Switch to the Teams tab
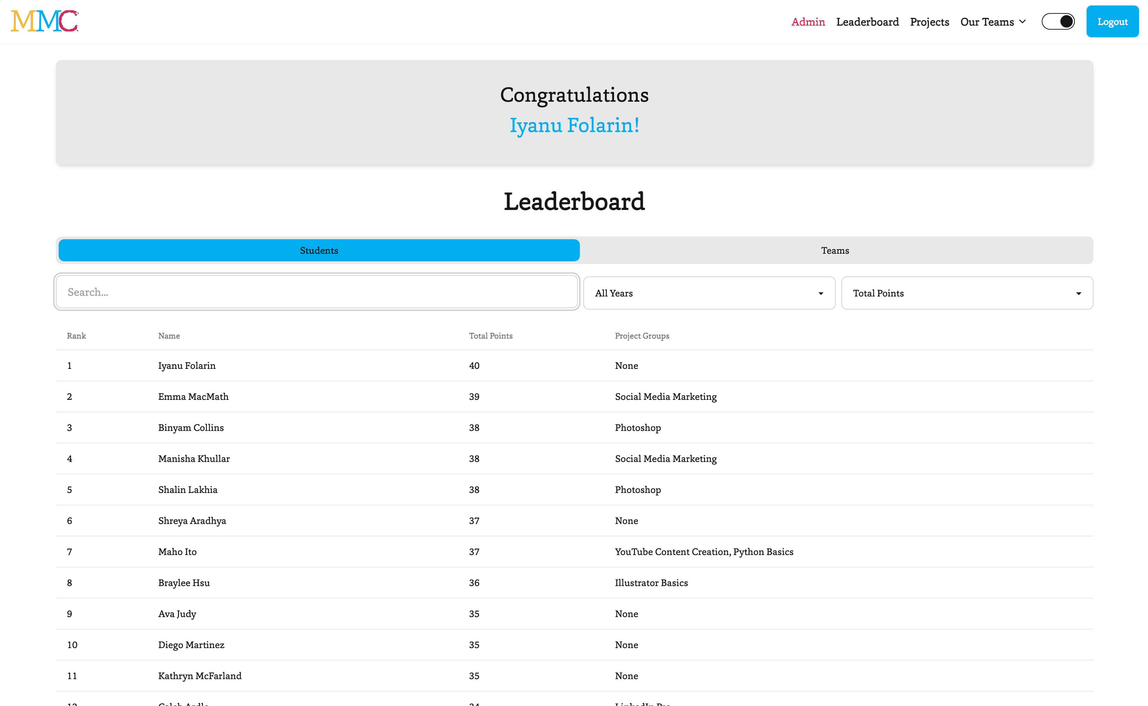Screen dimensions: 1148x706 [x=834, y=251]
